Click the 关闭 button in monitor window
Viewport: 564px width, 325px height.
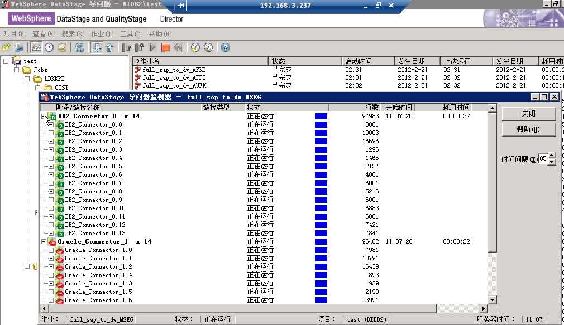[528, 114]
